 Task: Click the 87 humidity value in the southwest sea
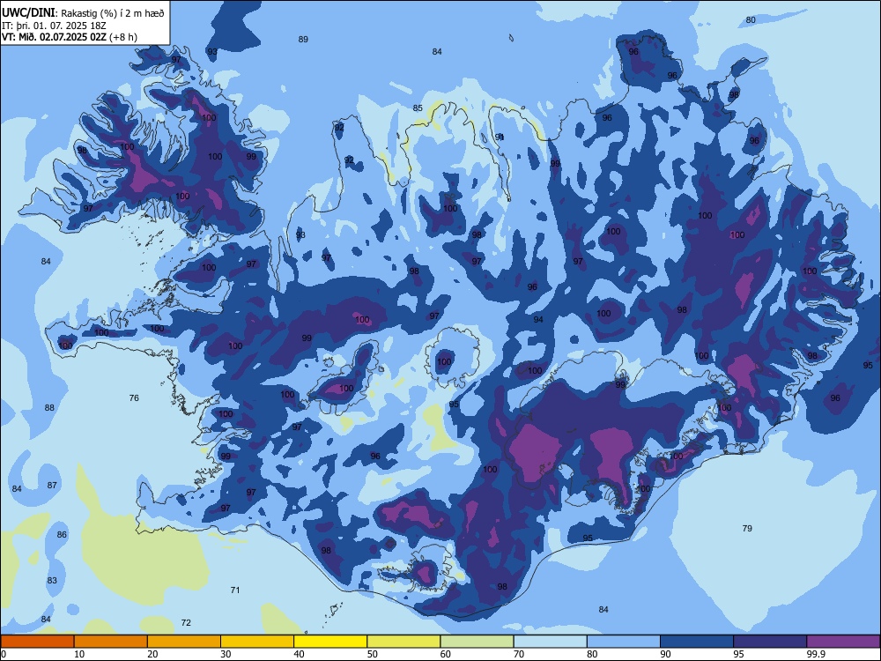click(x=52, y=485)
